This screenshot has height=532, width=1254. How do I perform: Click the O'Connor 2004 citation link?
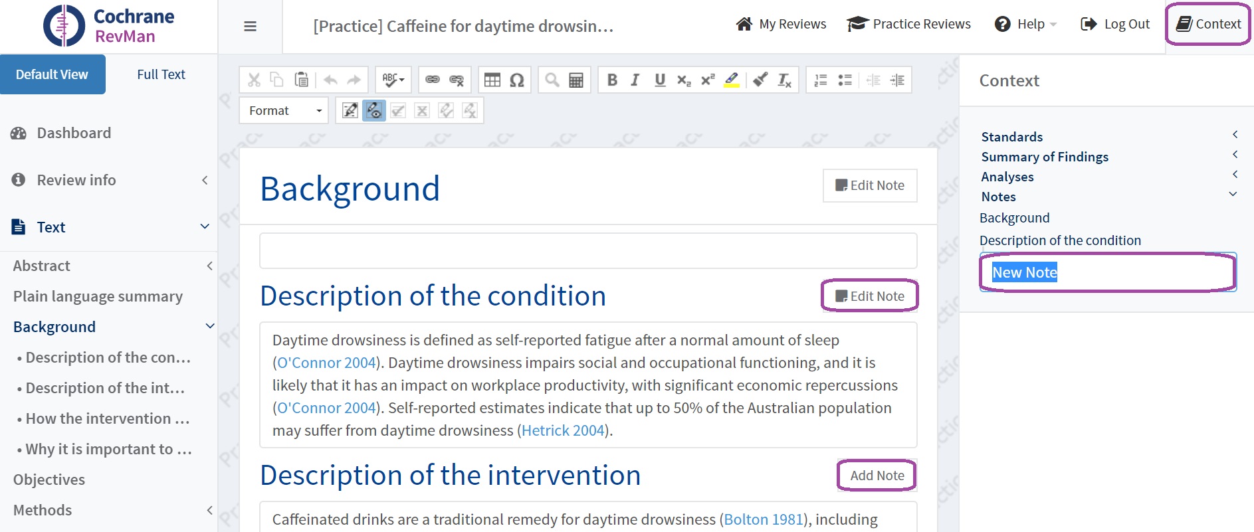(x=326, y=363)
